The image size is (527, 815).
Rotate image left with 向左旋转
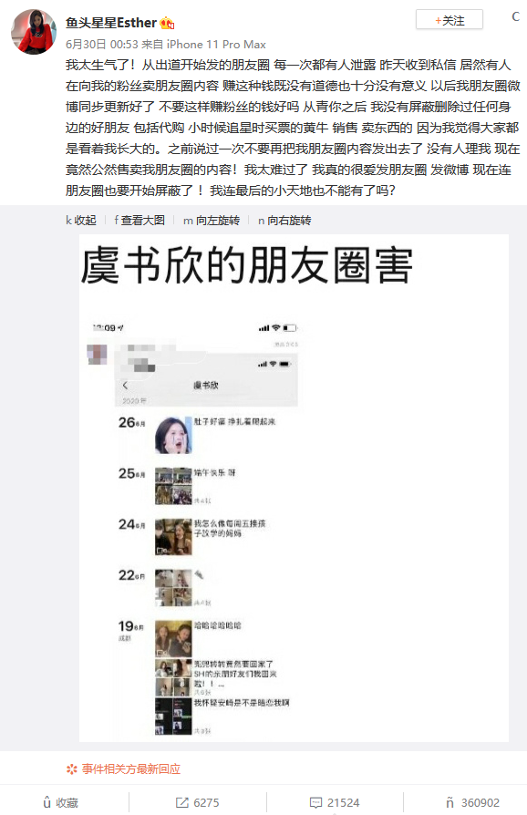(x=211, y=221)
